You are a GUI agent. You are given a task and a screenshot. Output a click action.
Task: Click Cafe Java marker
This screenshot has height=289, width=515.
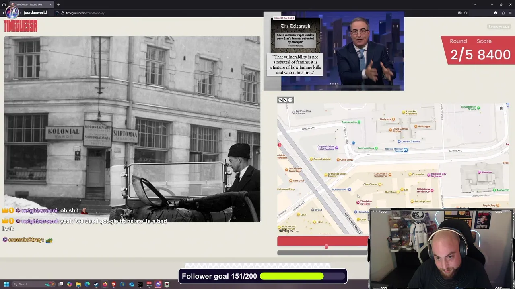coord(290,181)
